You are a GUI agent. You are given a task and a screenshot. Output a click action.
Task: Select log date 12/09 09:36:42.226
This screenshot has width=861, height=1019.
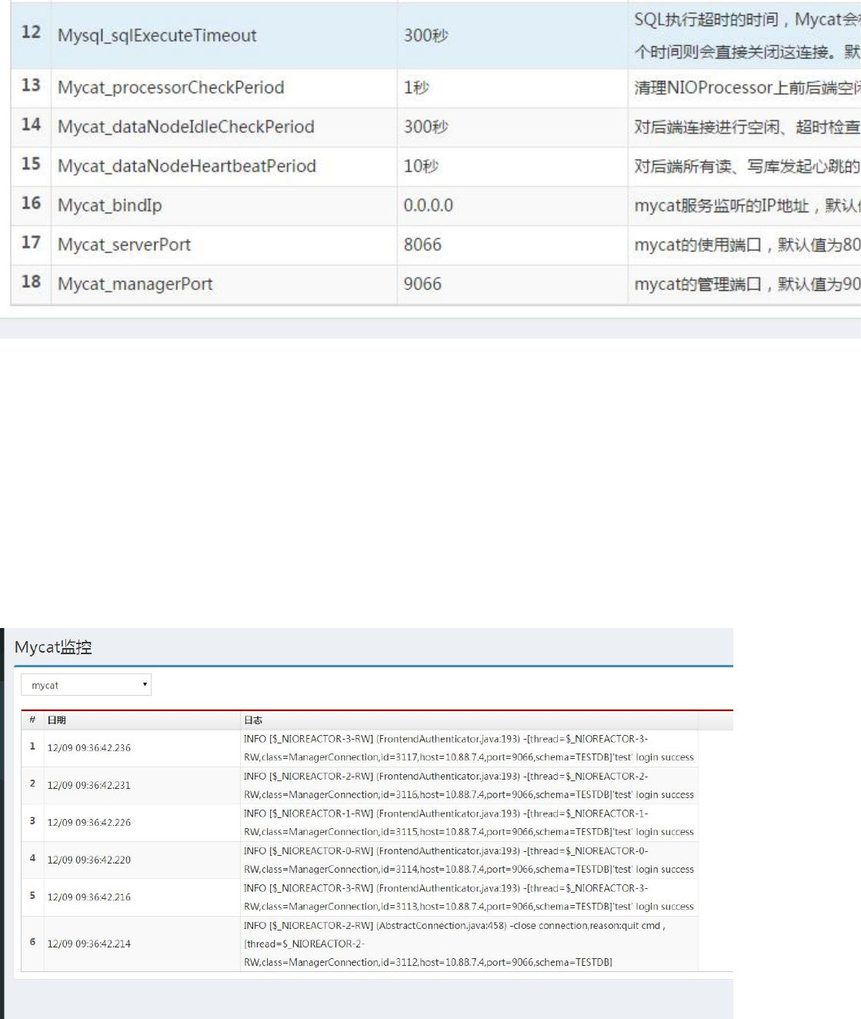(x=89, y=823)
